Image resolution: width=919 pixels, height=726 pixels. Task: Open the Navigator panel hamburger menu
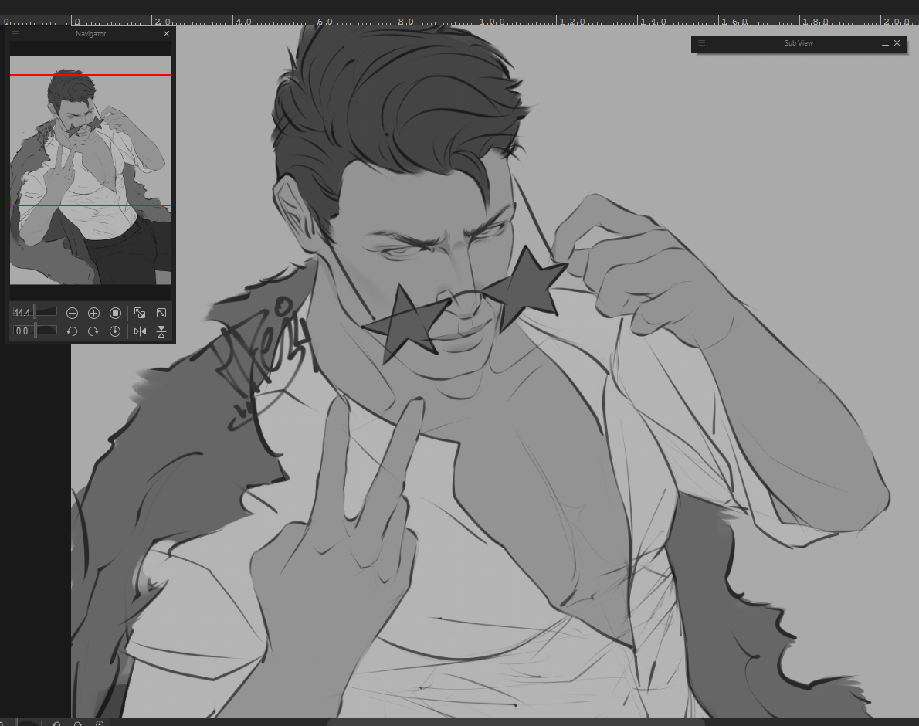click(x=15, y=34)
